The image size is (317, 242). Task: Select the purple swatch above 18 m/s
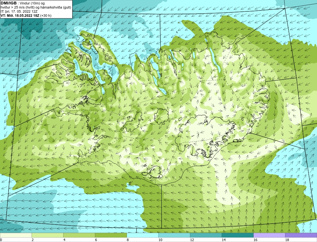pyautogui.click(x=301, y=235)
